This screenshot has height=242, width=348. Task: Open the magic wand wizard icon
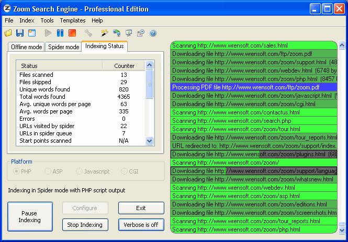coord(104,33)
